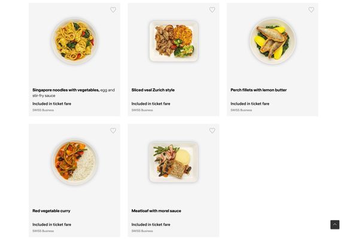Add Perch fillets with lemon butter to favorites
Image resolution: width=347 pixels, height=241 pixels.
pos(311,10)
